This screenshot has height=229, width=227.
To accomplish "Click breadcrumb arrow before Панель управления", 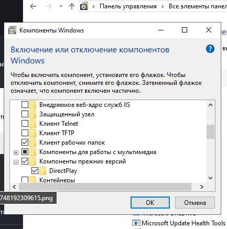I will 93,7.
